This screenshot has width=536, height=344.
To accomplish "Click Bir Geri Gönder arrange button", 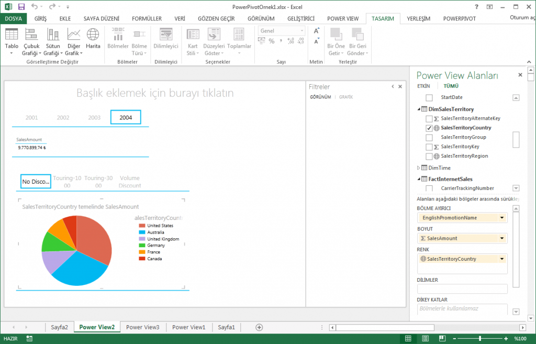I will (x=358, y=42).
